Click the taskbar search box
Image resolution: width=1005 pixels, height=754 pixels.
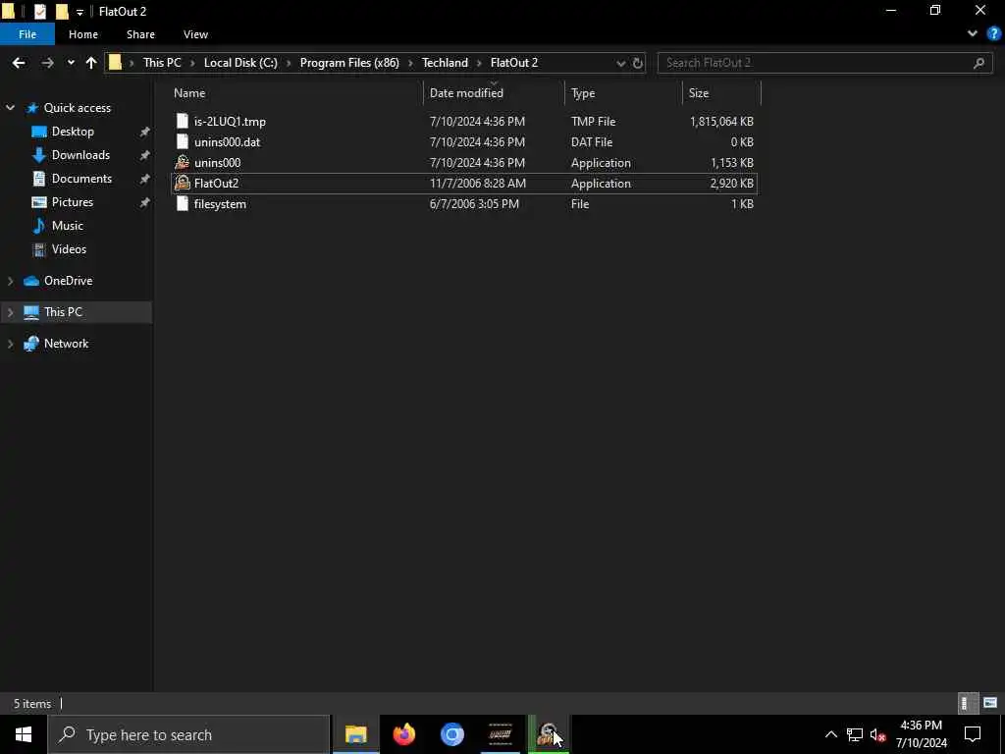(189, 734)
